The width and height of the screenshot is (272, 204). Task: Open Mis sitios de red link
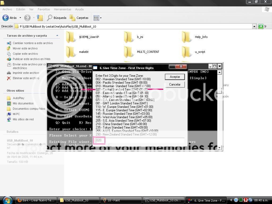[23, 119]
